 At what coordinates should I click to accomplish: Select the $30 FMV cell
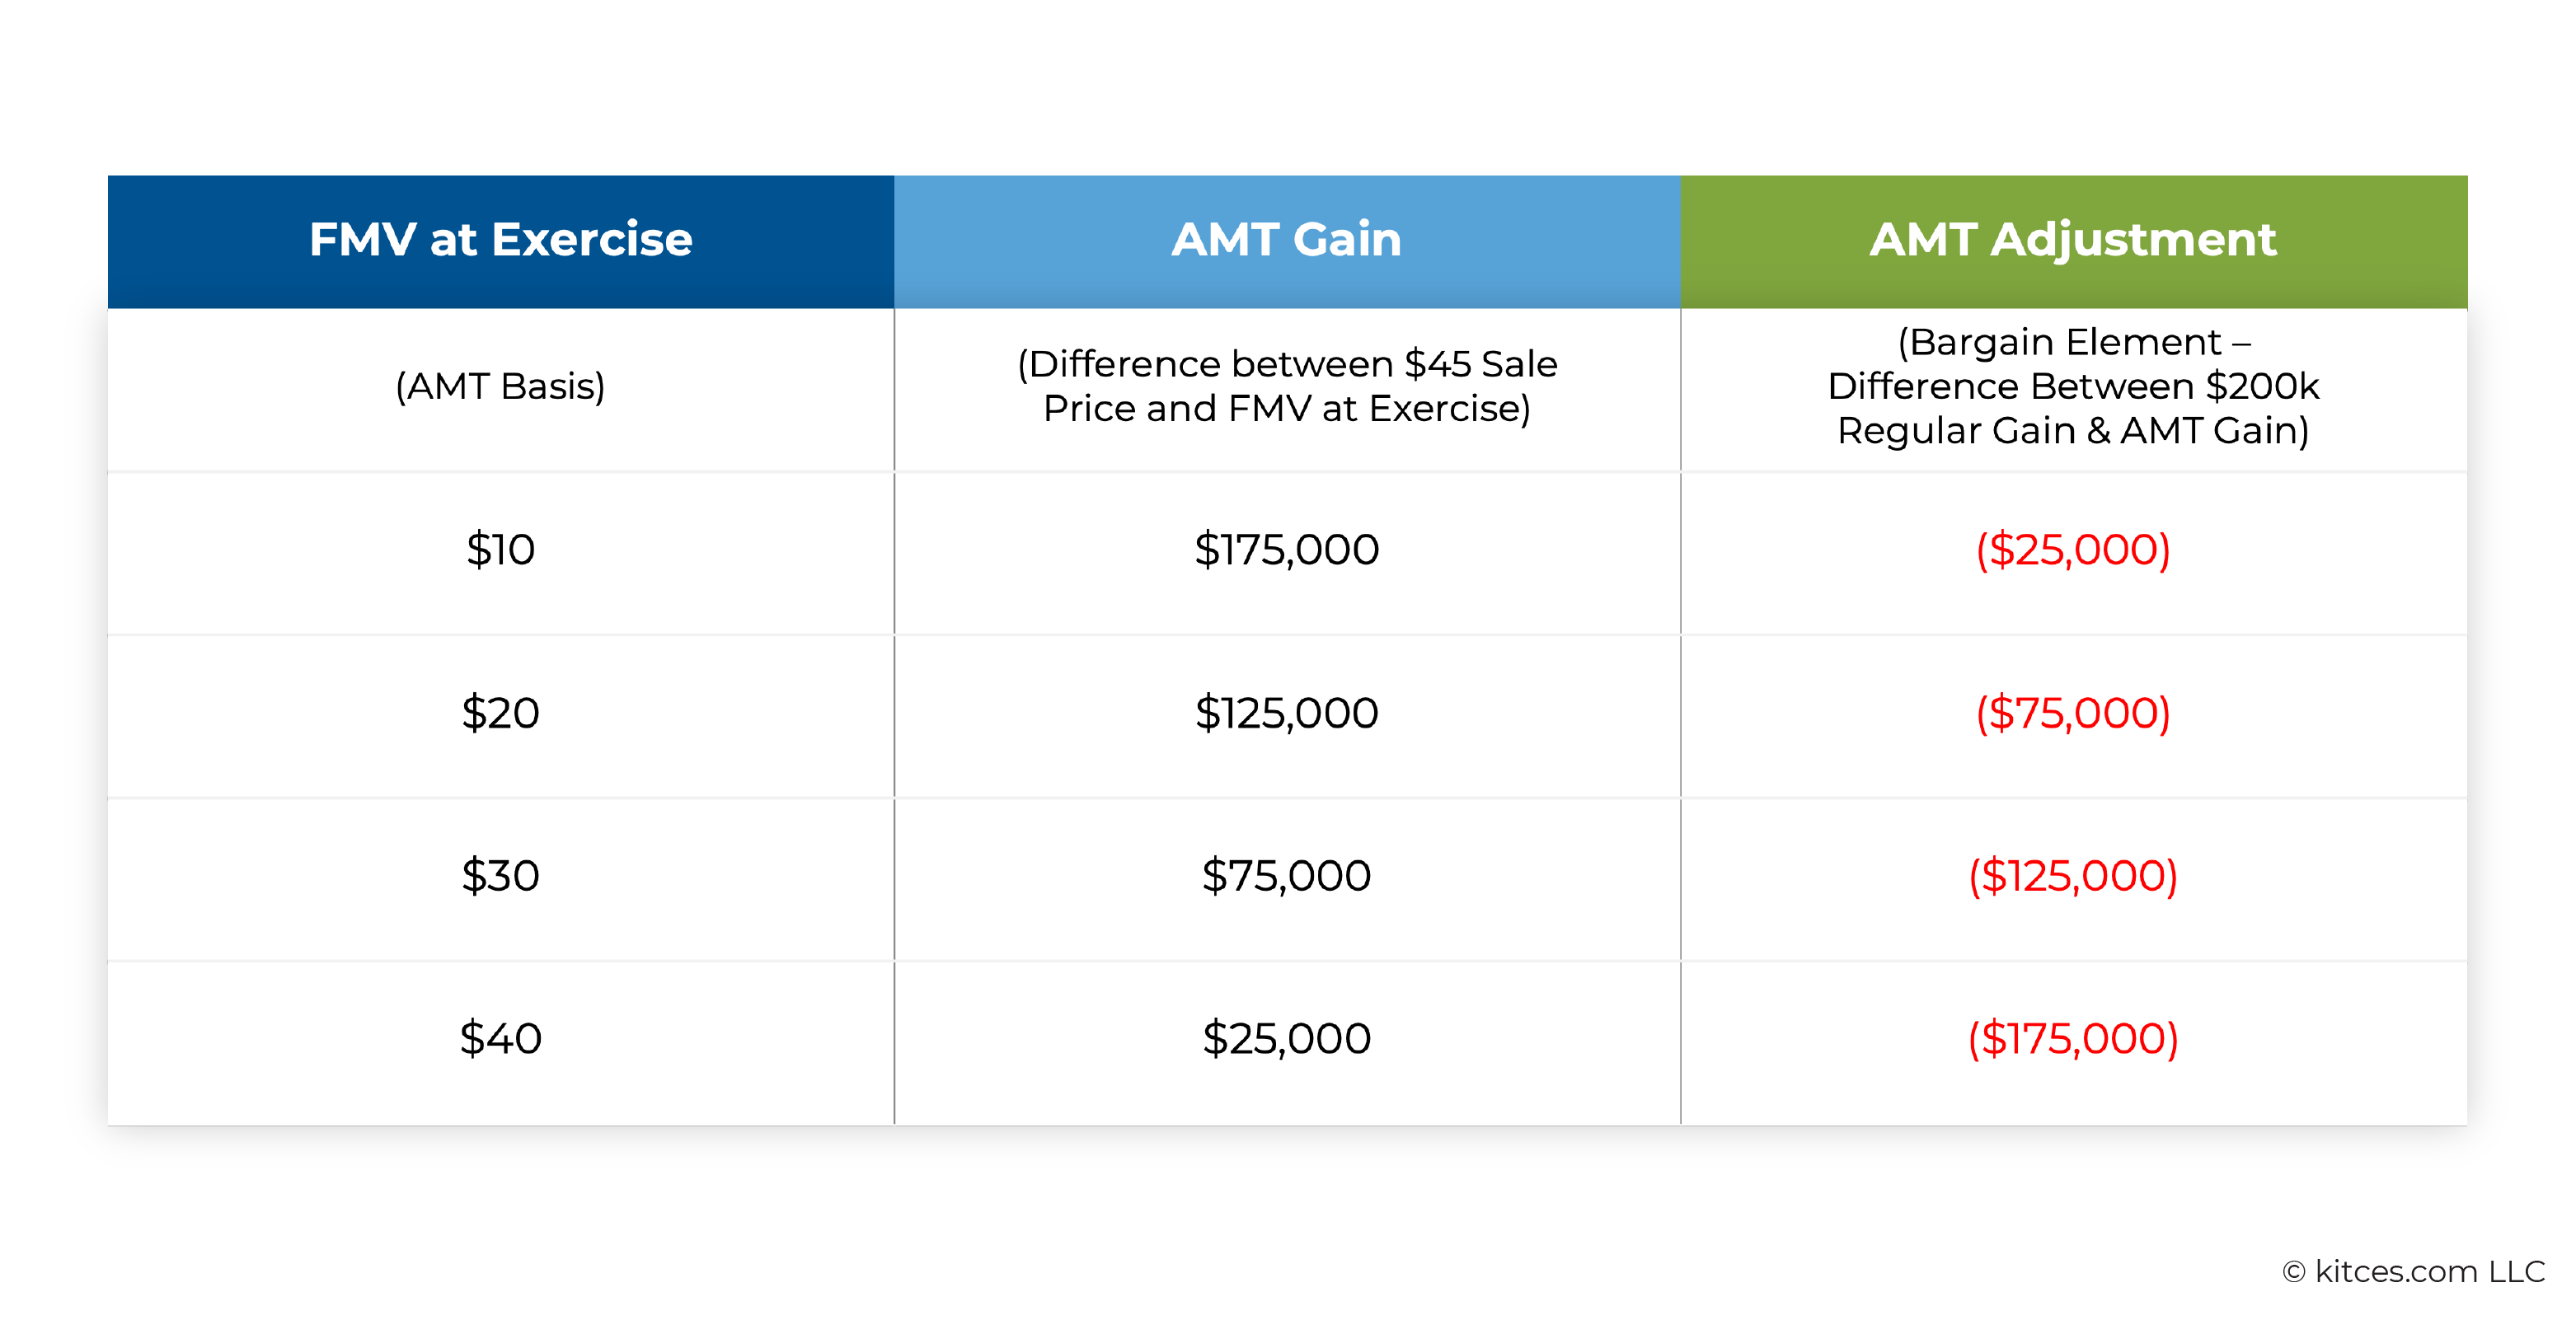click(500, 875)
